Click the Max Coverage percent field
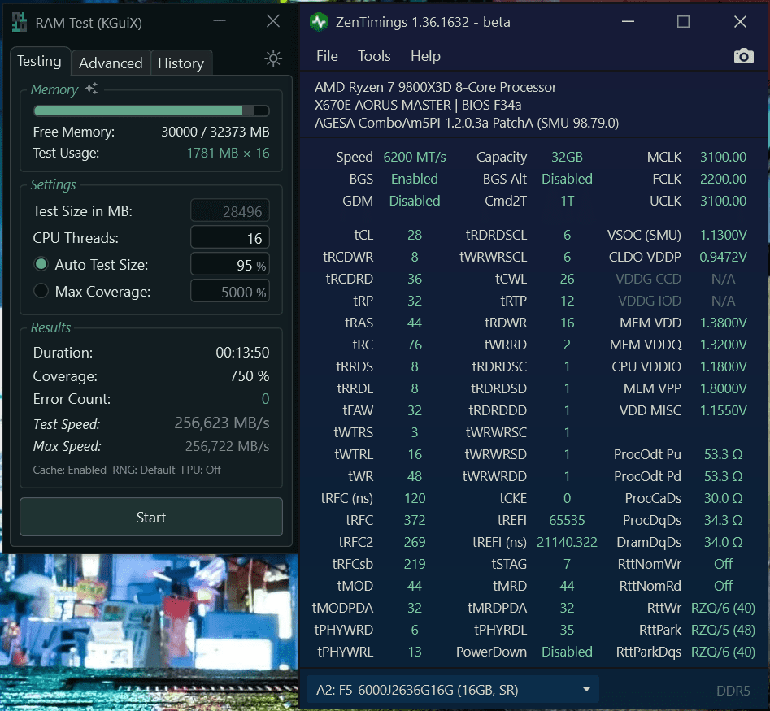This screenshot has width=770, height=711. click(x=230, y=292)
